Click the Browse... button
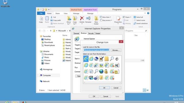The width and height of the screenshot is (184, 103). [x=116, y=50]
